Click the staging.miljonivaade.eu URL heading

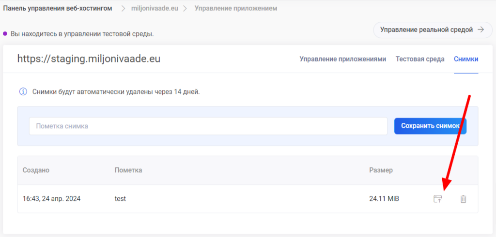[89, 59]
